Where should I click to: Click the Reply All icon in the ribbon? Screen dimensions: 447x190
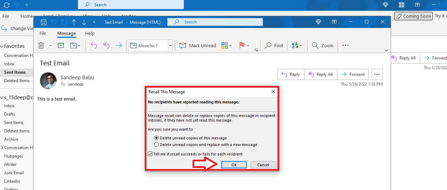(x=106, y=45)
